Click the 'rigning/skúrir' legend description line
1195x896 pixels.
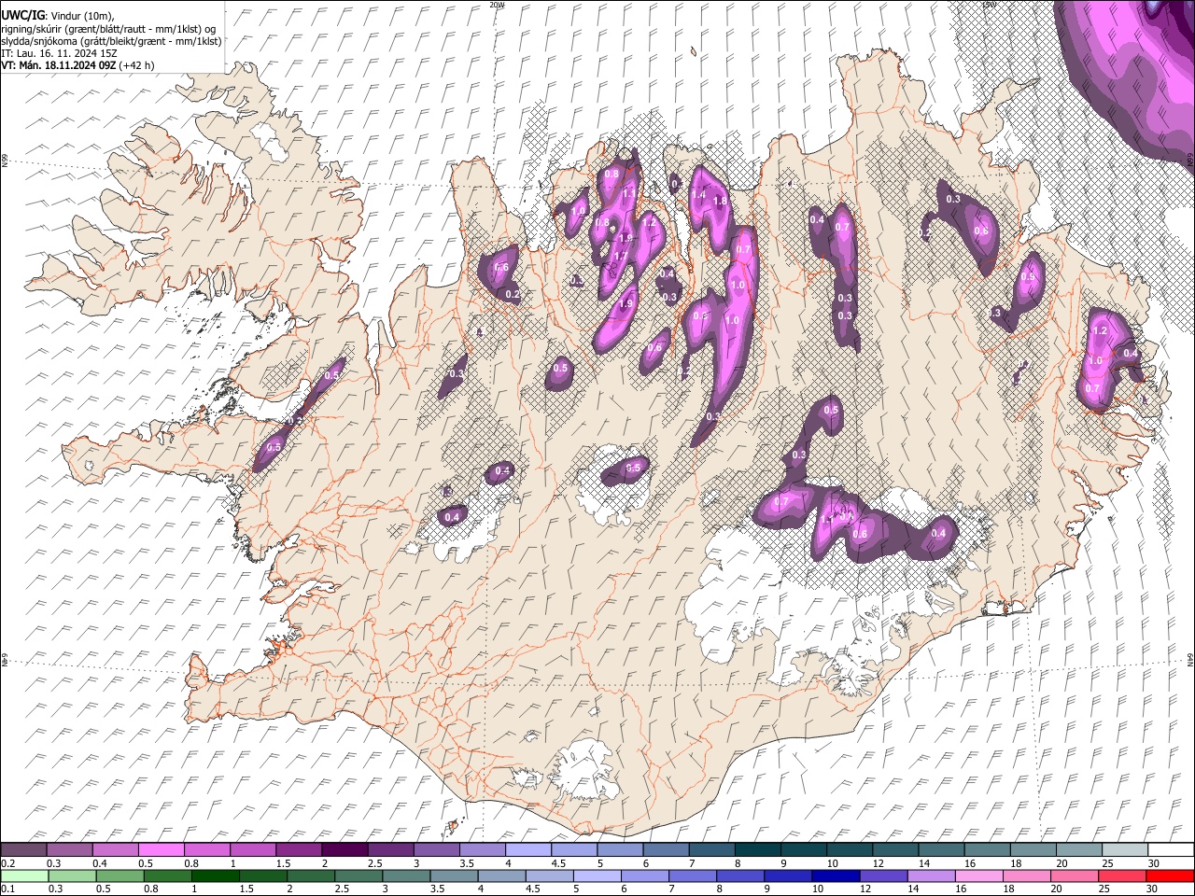108,29
